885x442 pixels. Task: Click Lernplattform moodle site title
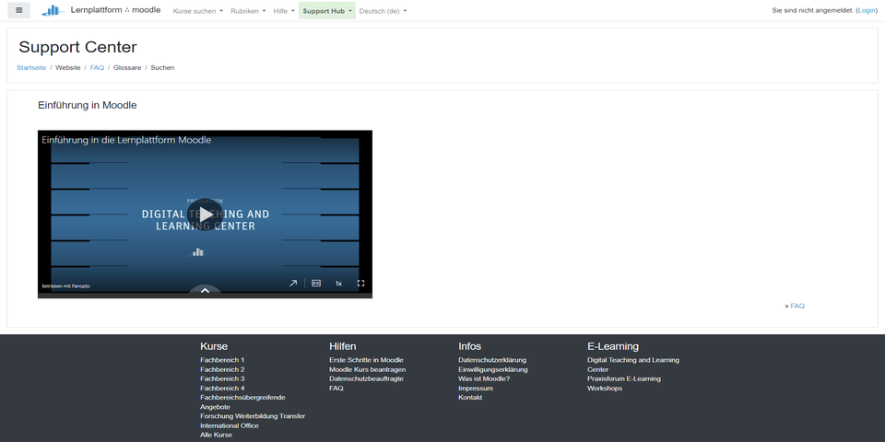115,9
